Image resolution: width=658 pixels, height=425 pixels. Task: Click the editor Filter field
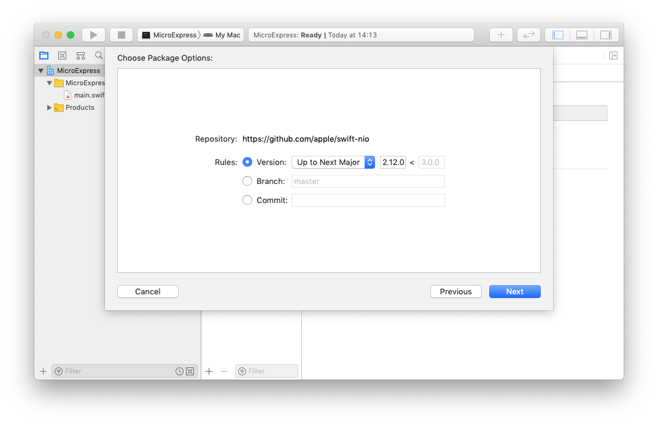coord(266,372)
